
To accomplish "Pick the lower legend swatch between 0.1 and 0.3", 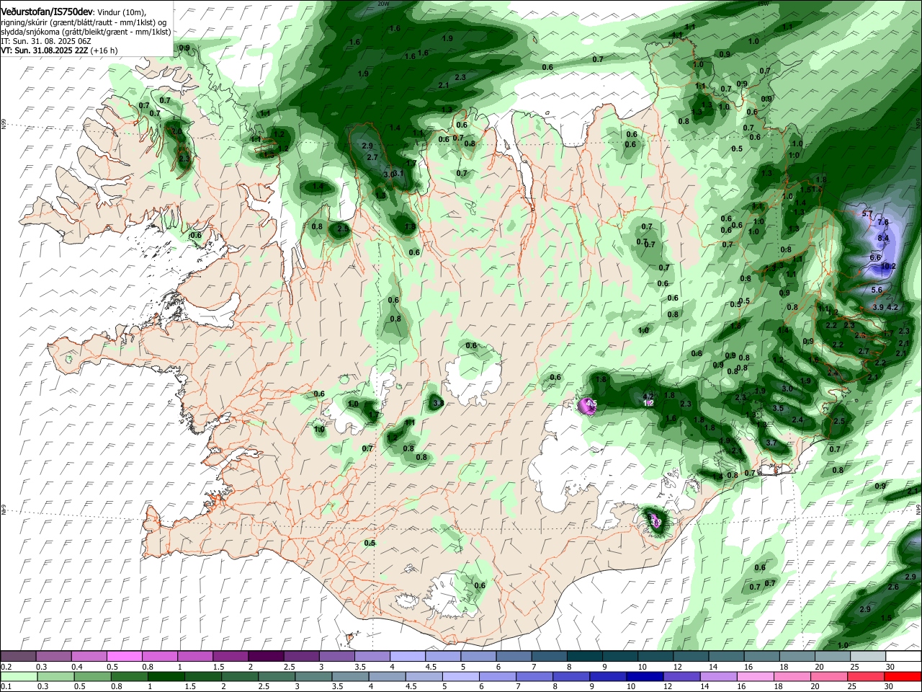I will pyautogui.click(x=19, y=677).
